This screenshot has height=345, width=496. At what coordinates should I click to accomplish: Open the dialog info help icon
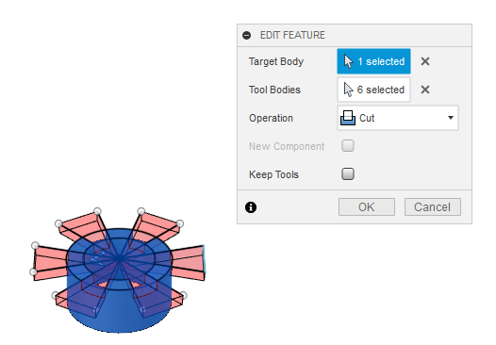[x=251, y=207]
